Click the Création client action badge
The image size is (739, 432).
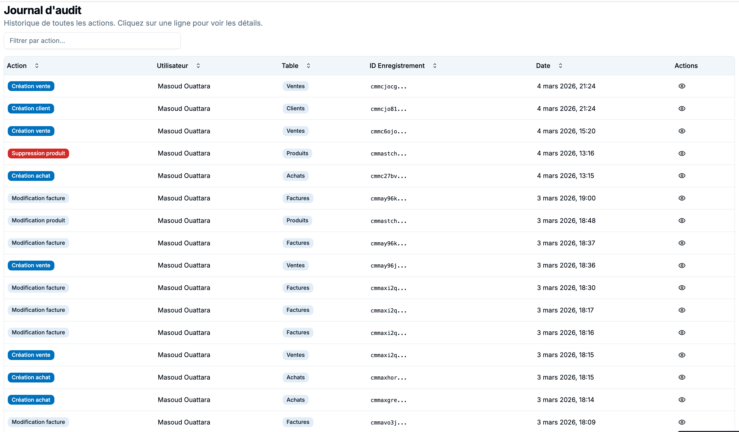31,109
